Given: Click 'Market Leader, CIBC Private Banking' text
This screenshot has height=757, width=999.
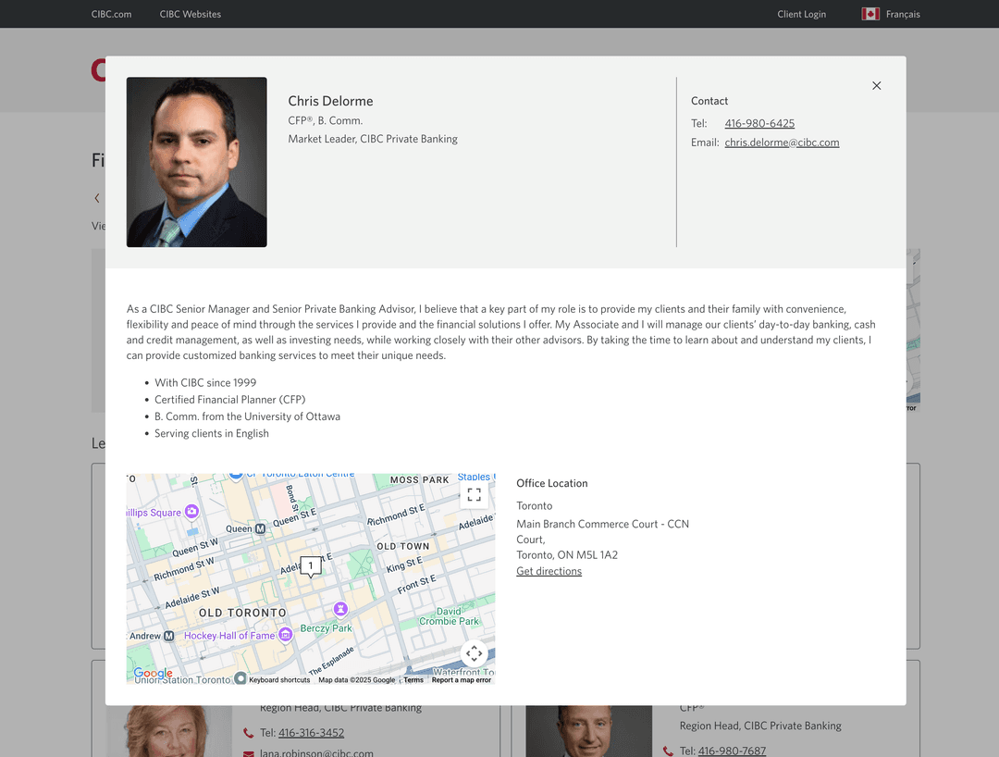Looking at the screenshot, I should click(x=373, y=139).
